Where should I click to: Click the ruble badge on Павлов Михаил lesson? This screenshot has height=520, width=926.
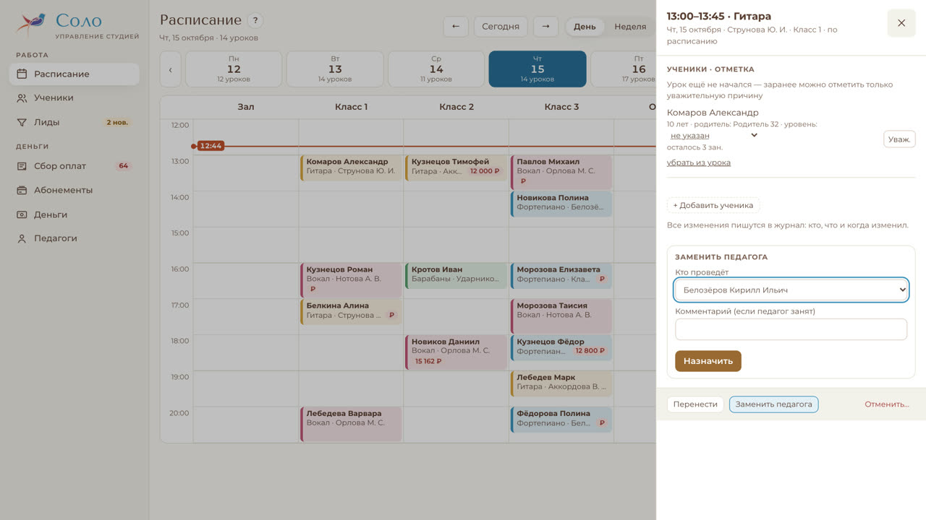[523, 181]
